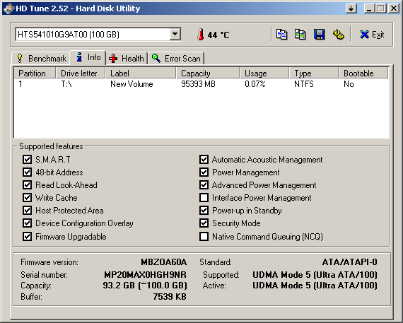Screen dimensions: 403x323
Task: Click the copy info to clipboard icon
Action: (281, 35)
